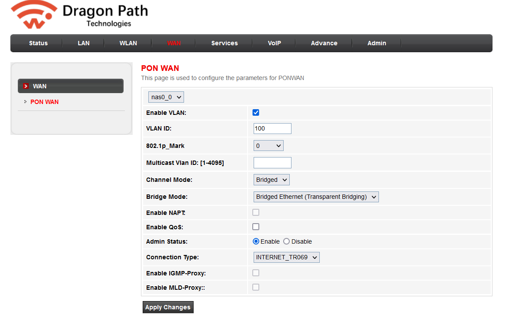Open the Status menu tab

(38, 43)
